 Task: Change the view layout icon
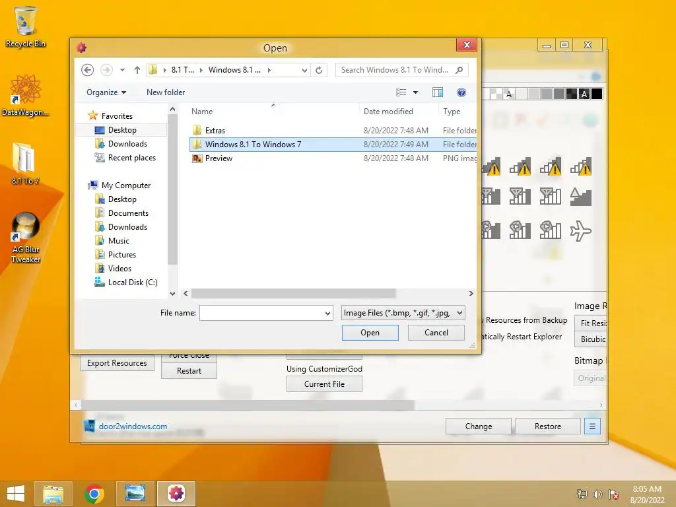pyautogui.click(x=401, y=92)
